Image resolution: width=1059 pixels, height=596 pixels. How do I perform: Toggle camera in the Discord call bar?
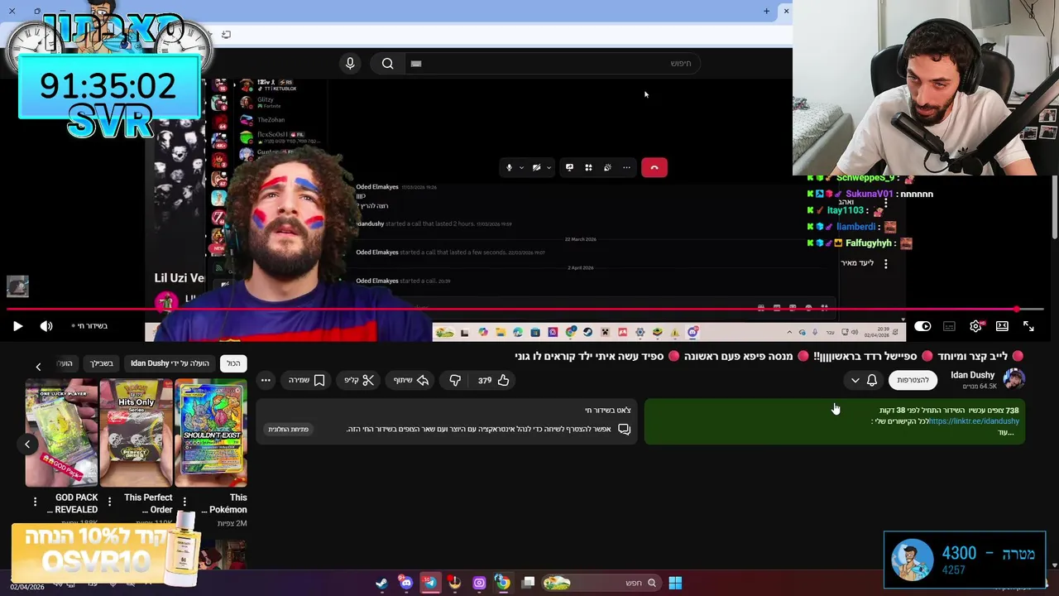[536, 167]
